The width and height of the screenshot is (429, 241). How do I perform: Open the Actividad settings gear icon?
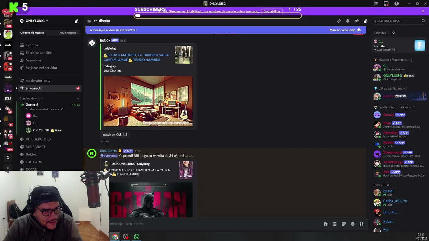(x=393, y=33)
